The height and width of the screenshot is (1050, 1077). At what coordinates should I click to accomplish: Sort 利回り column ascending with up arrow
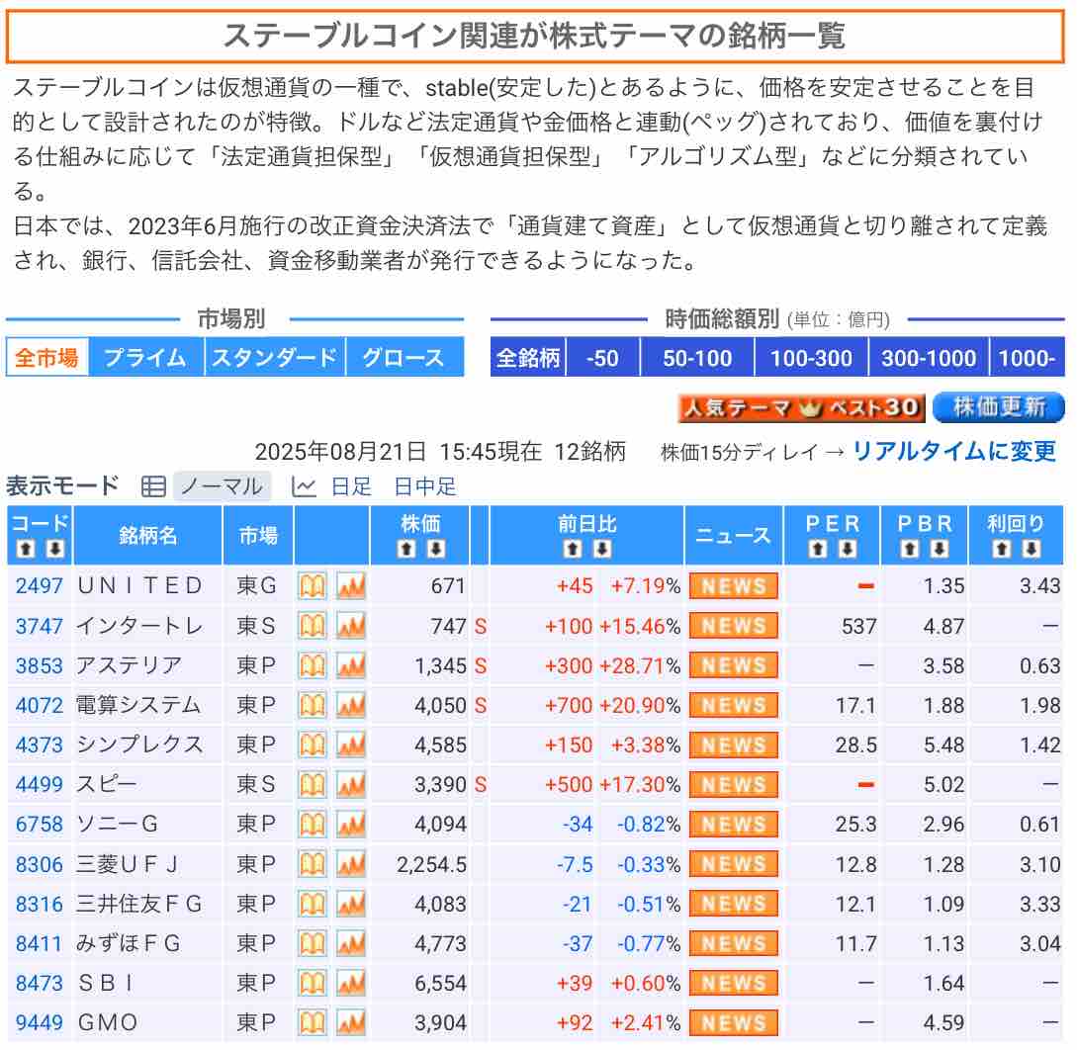point(1001,549)
